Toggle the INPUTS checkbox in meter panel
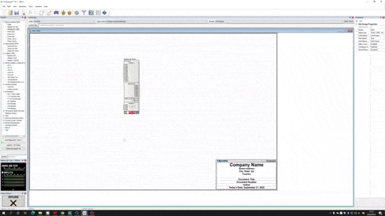 tap(2, 173)
